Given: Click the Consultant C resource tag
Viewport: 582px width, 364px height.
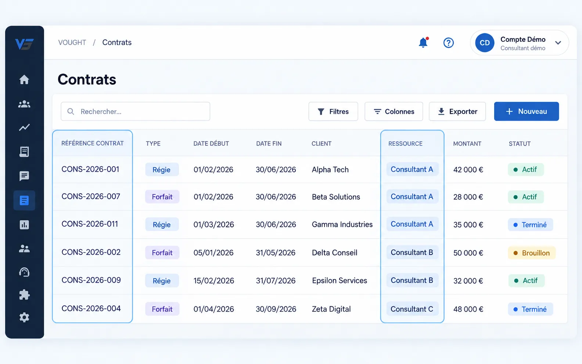Looking at the screenshot, I should tap(412, 309).
